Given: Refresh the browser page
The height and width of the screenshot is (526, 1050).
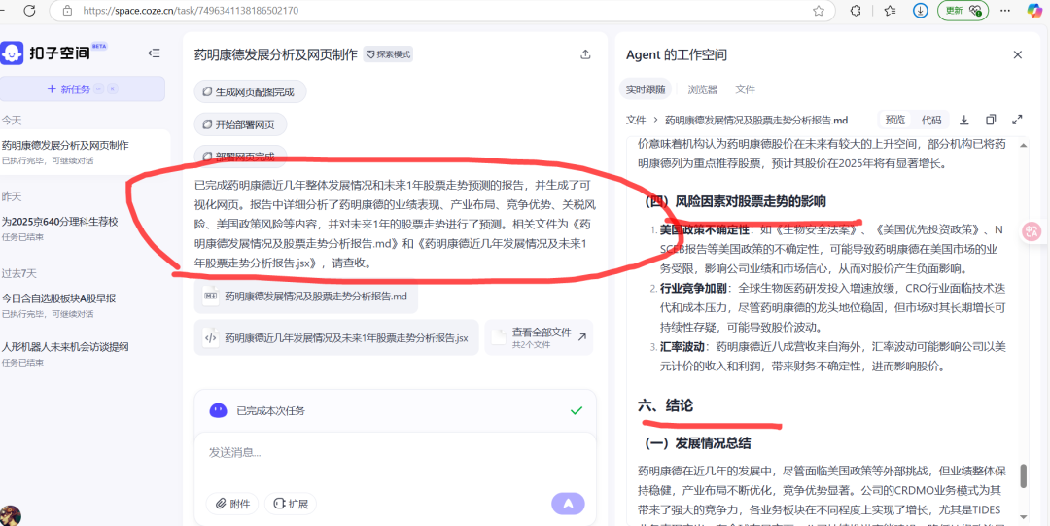Looking at the screenshot, I should point(29,10).
